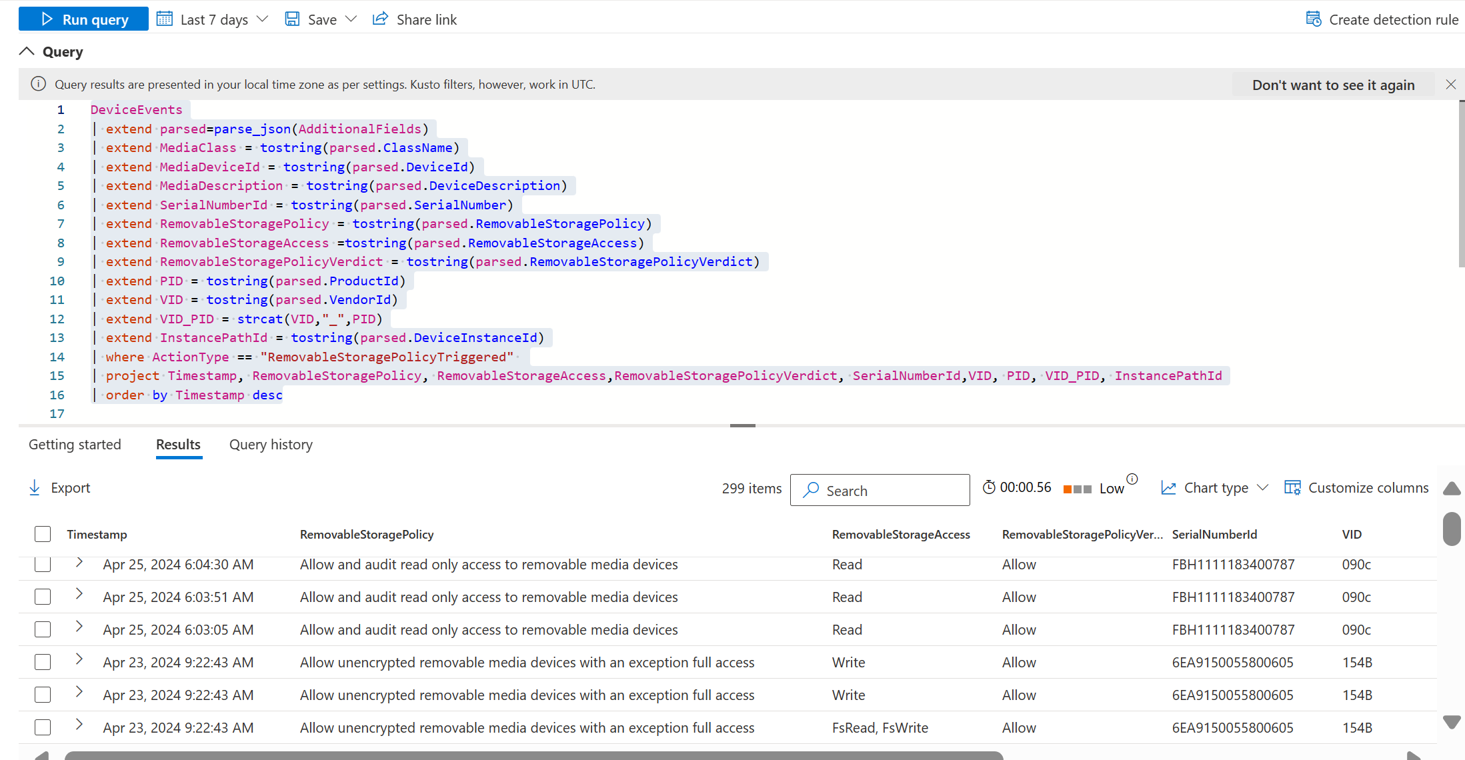The width and height of the screenshot is (1465, 760).
Task: Toggle the fourth row checkbox
Action: [41, 662]
